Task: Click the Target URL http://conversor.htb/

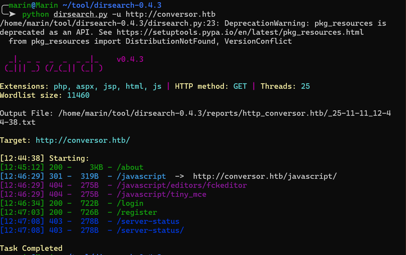Action: pyautogui.click(x=83, y=140)
